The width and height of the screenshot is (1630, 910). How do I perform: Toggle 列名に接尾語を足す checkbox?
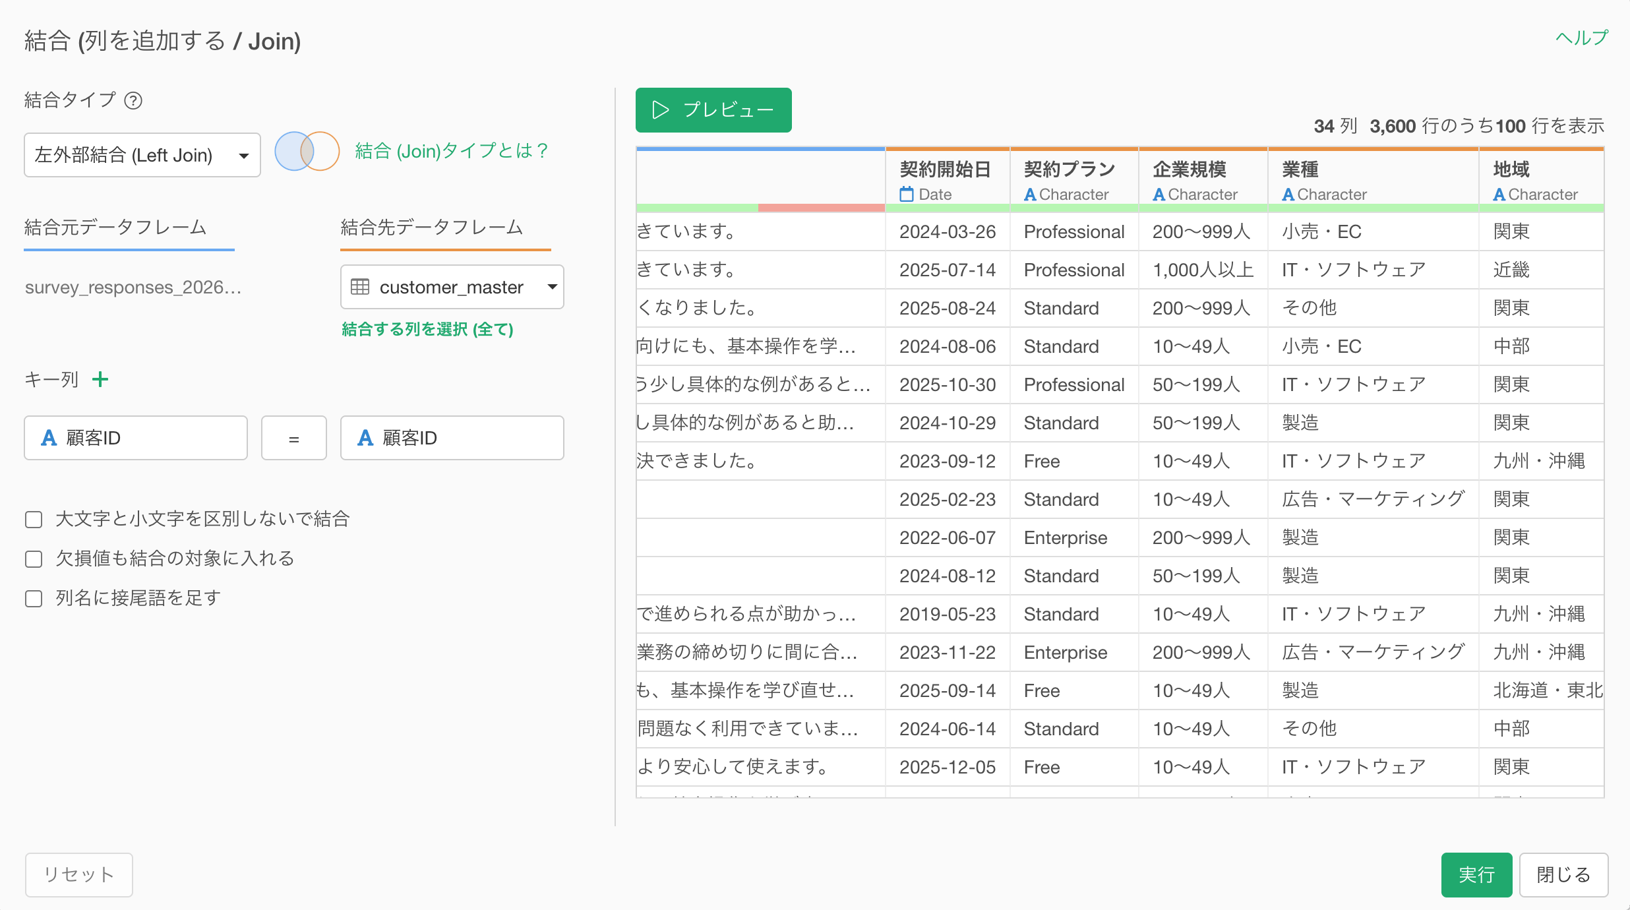tap(34, 599)
